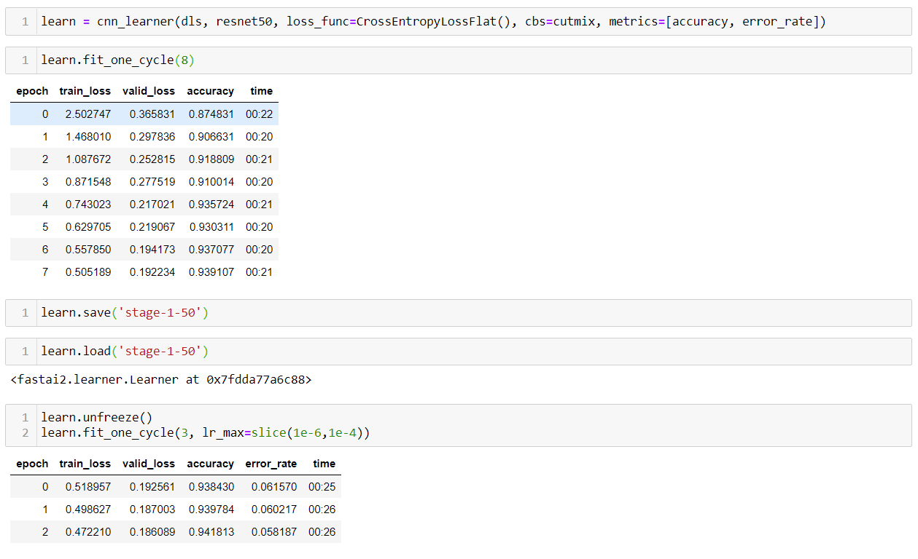Viewport: 918px width, 559px height.
Task: Select train_loss value 1.468010
Action: [x=88, y=137]
